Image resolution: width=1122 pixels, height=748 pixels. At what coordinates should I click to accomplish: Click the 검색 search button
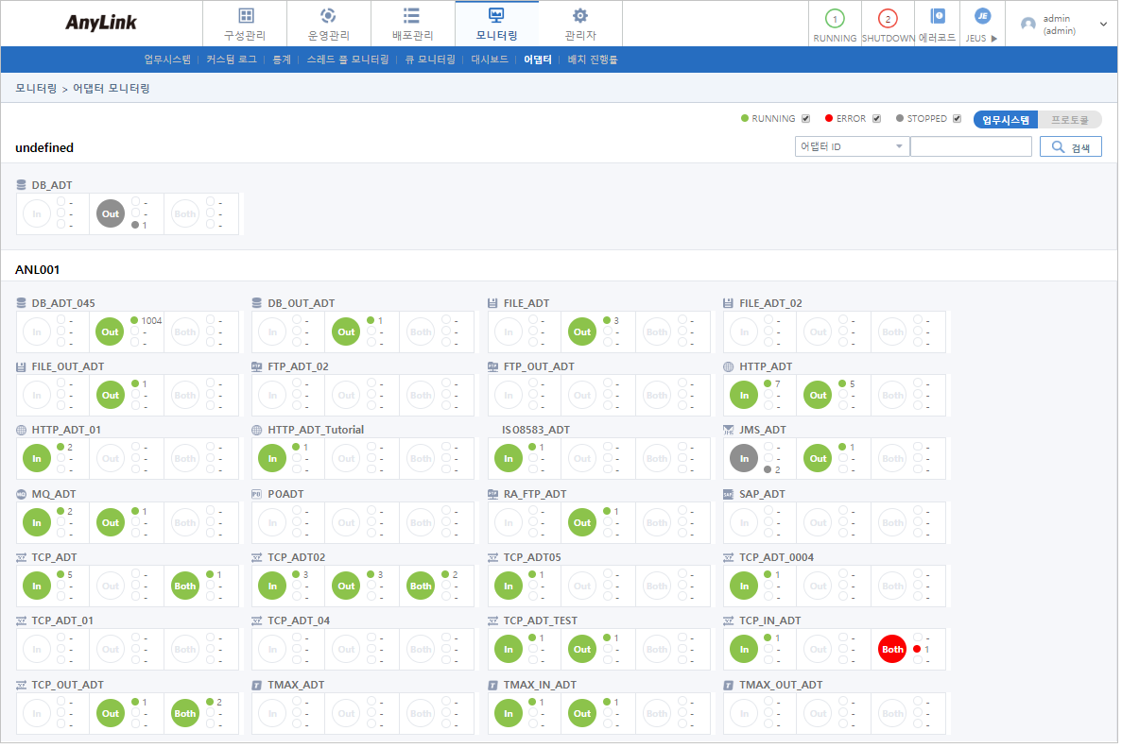pos(1070,147)
